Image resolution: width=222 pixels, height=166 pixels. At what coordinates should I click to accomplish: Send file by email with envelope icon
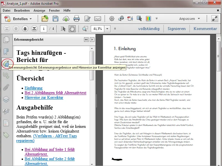point(98,19)
